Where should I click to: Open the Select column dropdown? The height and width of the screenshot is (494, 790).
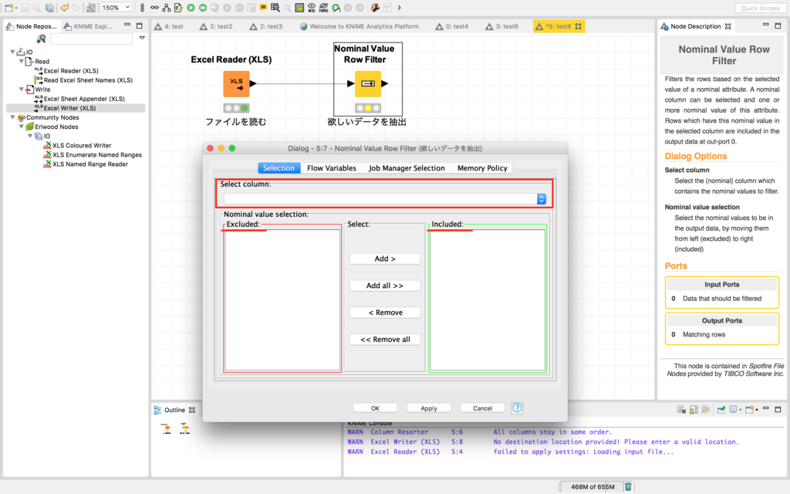[541, 198]
